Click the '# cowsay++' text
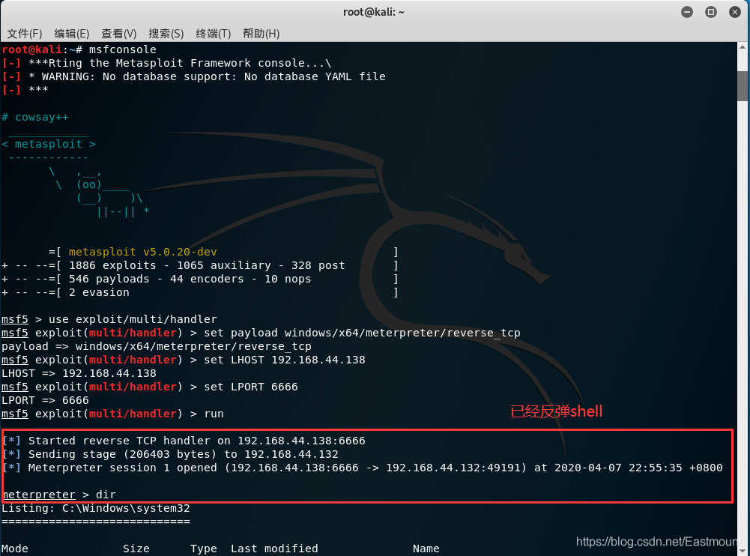Screen dimensions: 750x556 click(x=35, y=117)
